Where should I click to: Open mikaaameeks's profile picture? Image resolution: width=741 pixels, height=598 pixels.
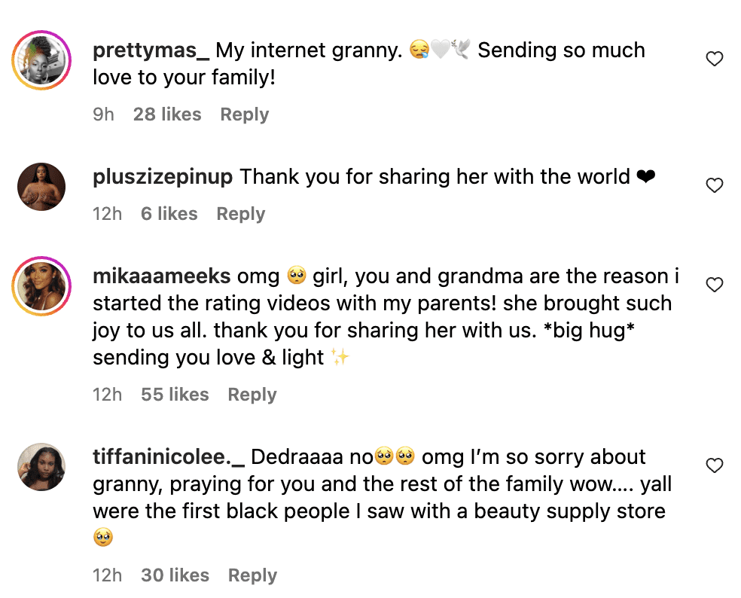coord(41,285)
